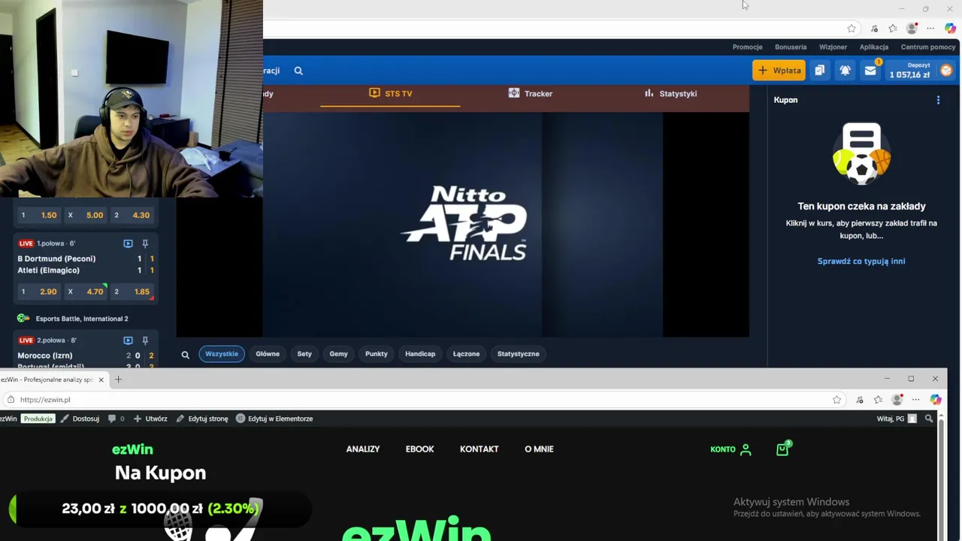Screen dimensions: 962x541
Task: Open profile icon in STS browser toolbar
Action: point(912,29)
